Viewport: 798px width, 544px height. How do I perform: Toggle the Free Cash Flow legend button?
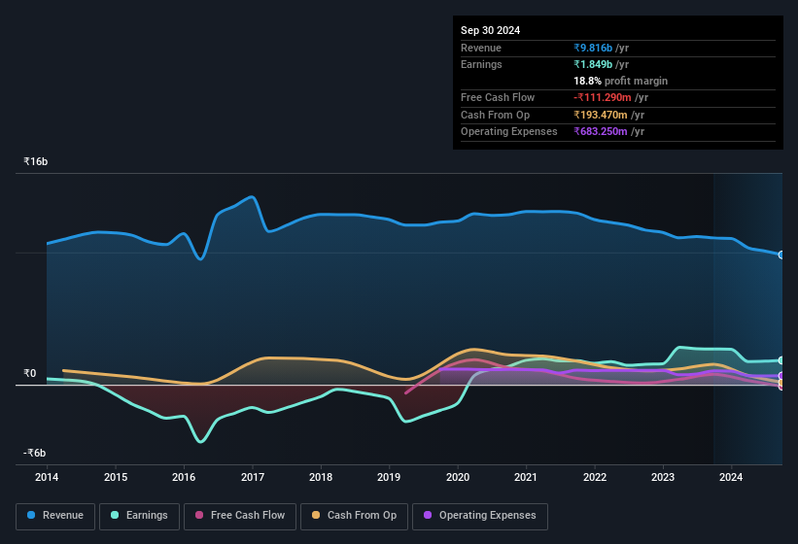[240, 516]
